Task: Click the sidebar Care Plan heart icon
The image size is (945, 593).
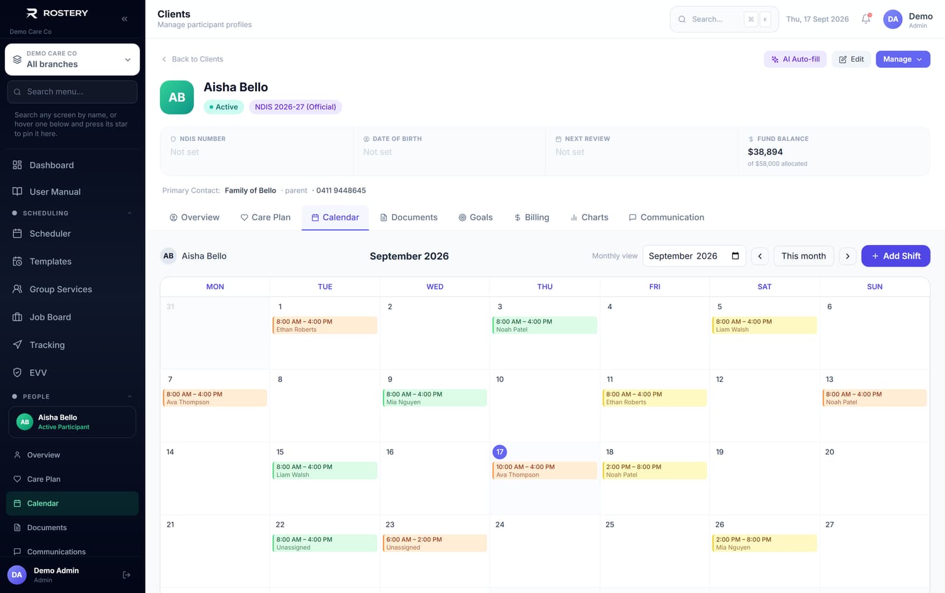Action: click(x=17, y=479)
